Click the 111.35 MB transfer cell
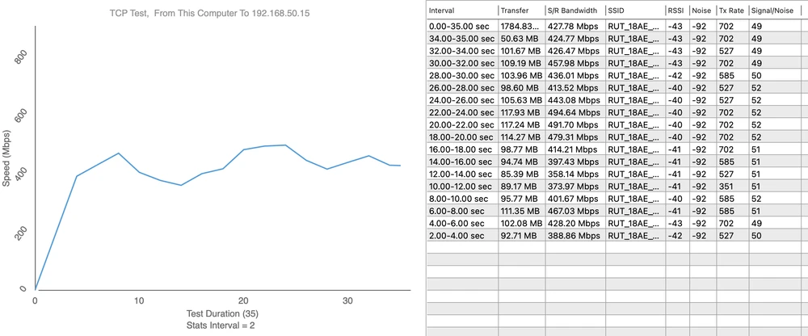The height and width of the screenshot is (336, 808). (x=520, y=209)
